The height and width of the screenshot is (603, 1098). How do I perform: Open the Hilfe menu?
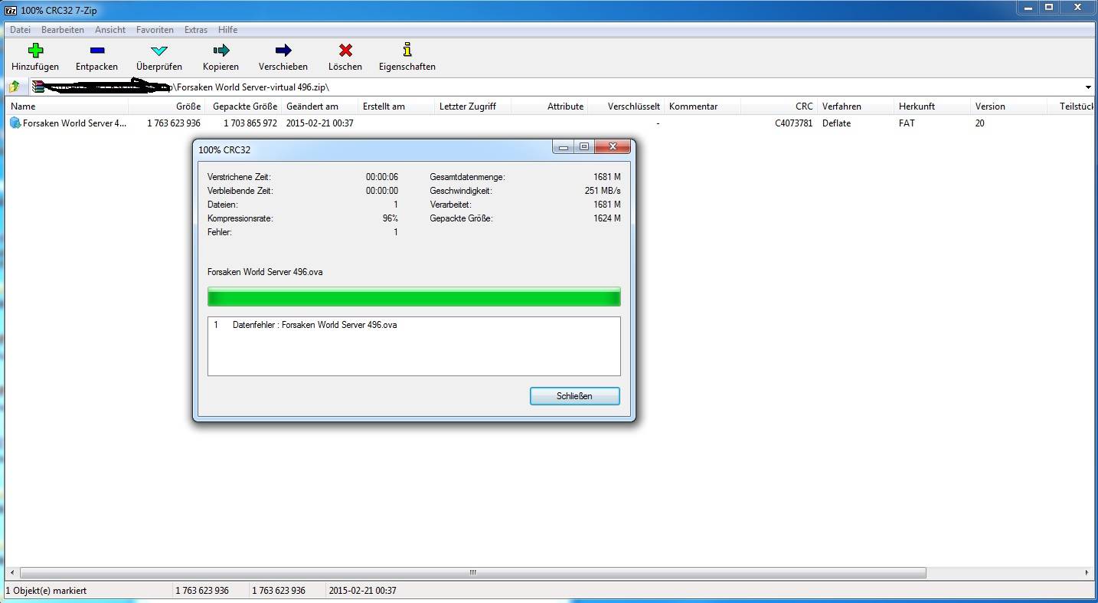pos(227,30)
